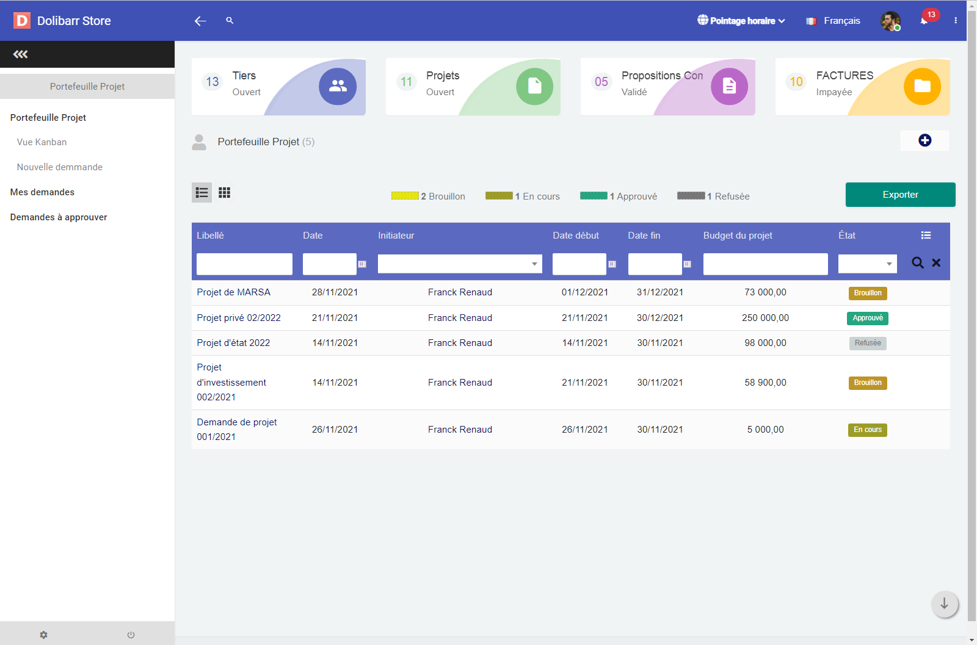Viewport: 977px width, 645px height.
Task: Expand the État filter dropdown
Action: (889, 264)
